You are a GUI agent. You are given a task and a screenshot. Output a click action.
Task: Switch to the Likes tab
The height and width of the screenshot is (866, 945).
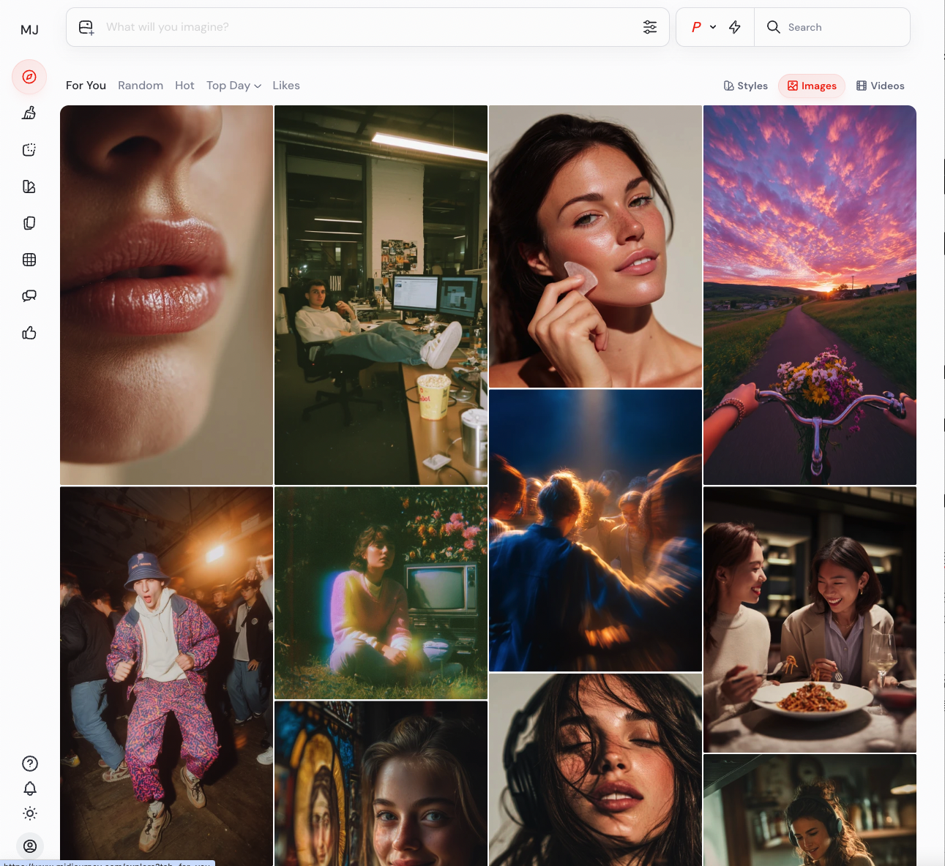[286, 86]
